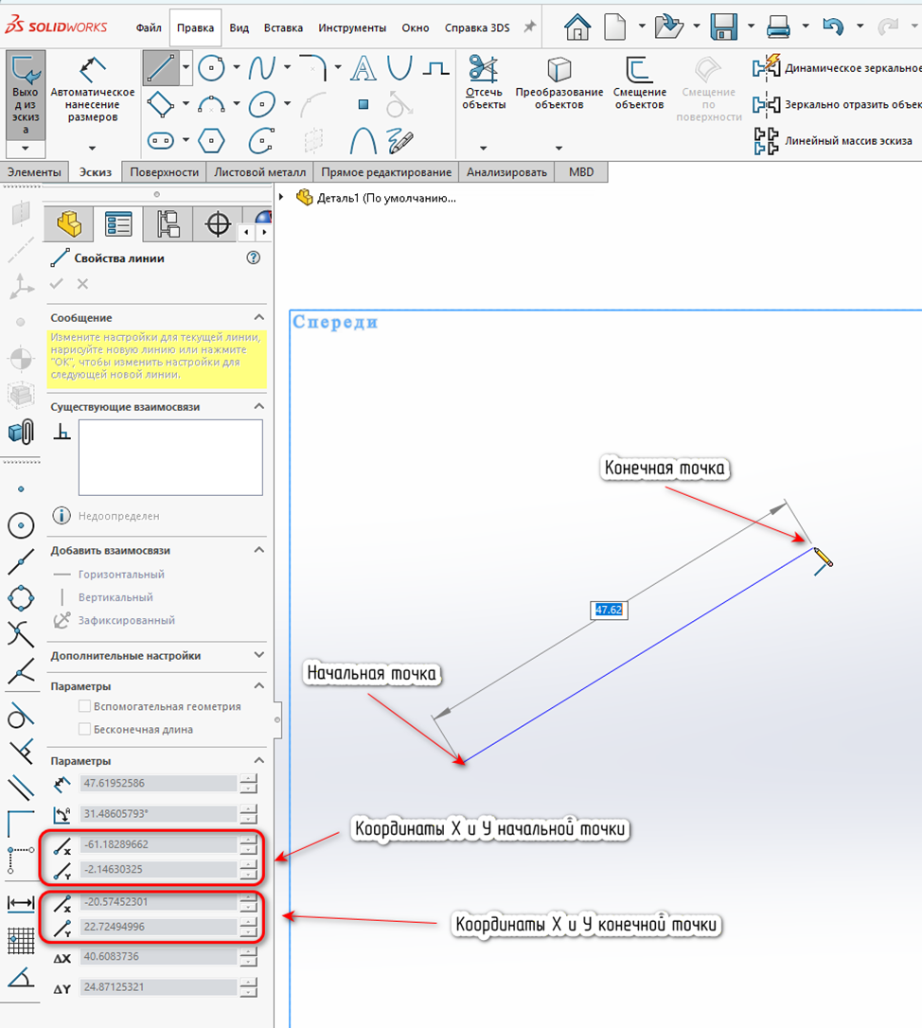Click Offset Entities icon
This screenshot has height=1028, width=922.
point(639,69)
